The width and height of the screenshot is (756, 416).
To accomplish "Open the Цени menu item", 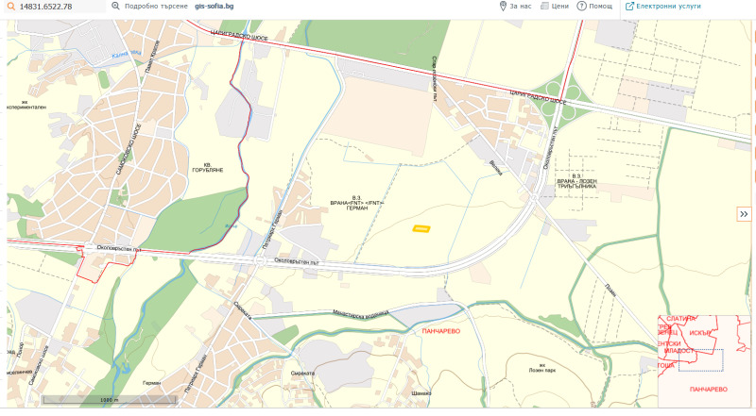I will pos(560,7).
